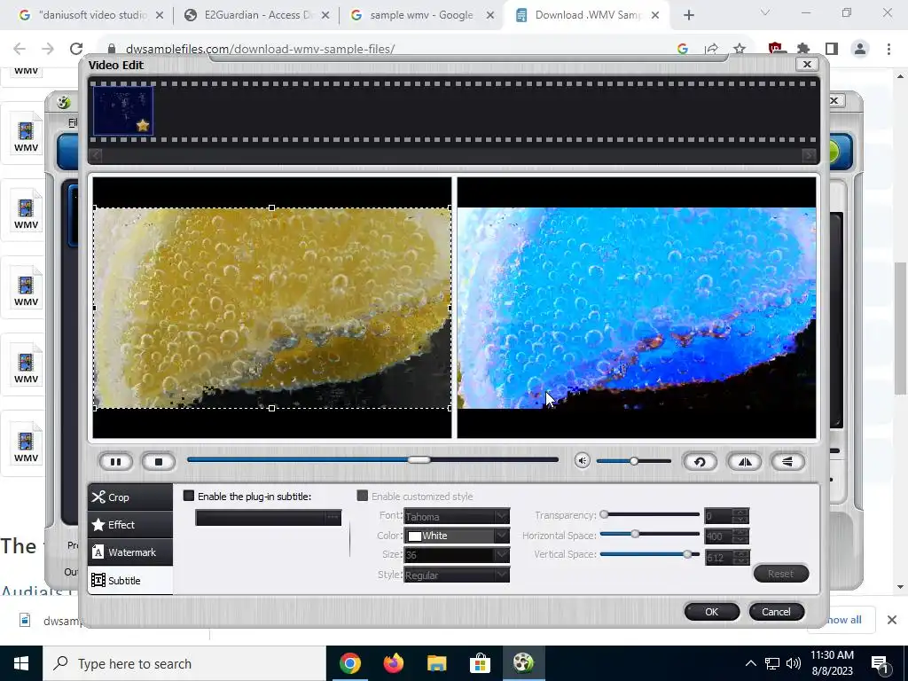Share this page from the address bar
The image size is (908, 681).
711,50
